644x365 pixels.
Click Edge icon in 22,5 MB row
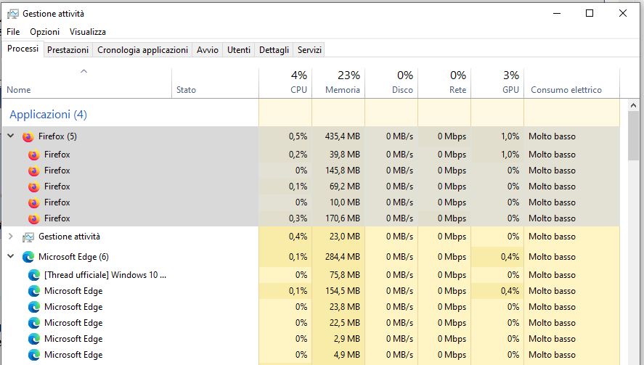33,323
